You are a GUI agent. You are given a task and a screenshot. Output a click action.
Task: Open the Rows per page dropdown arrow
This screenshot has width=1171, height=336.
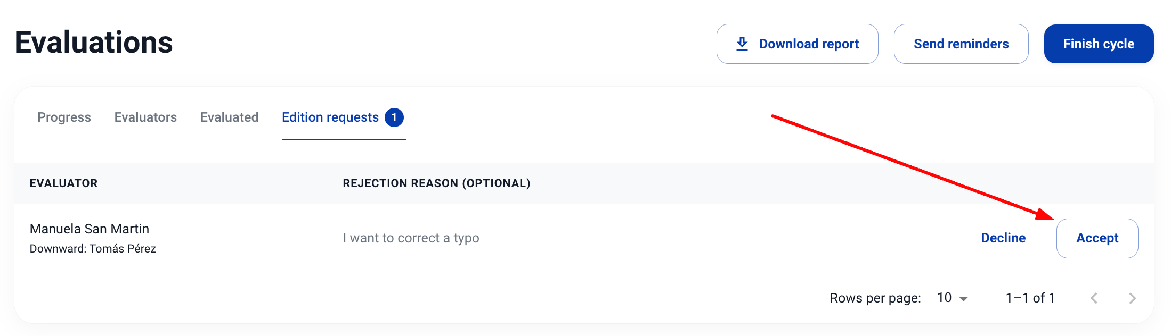[x=963, y=299]
